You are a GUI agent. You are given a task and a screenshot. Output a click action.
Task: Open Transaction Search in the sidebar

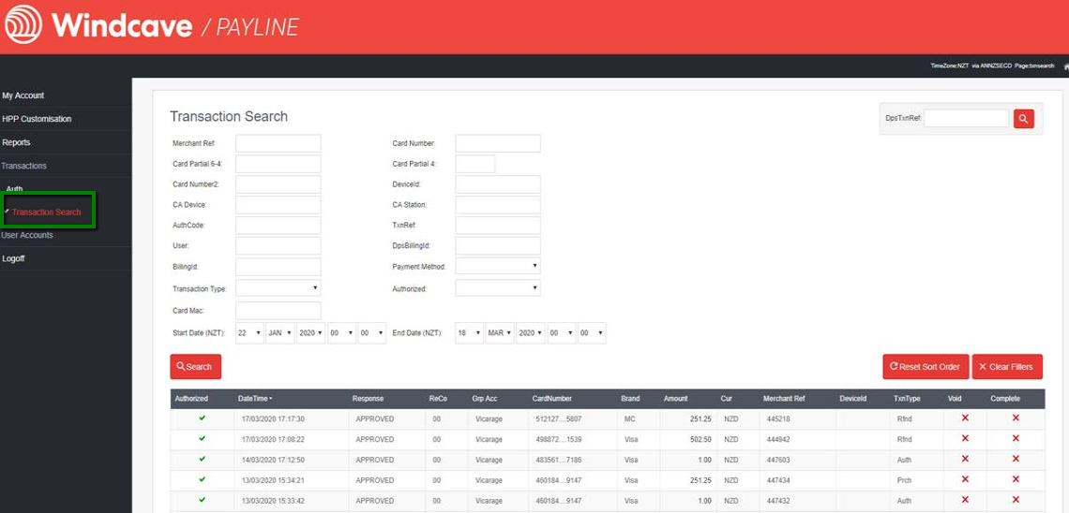click(x=46, y=213)
